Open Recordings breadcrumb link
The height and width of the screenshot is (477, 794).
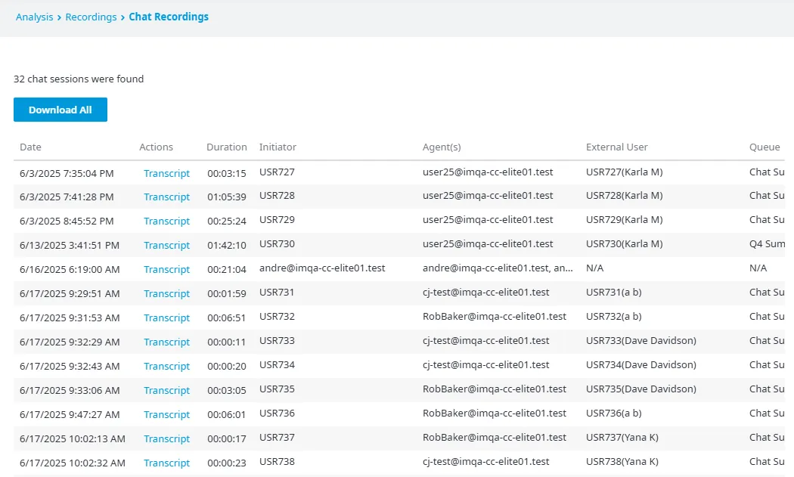pos(91,17)
